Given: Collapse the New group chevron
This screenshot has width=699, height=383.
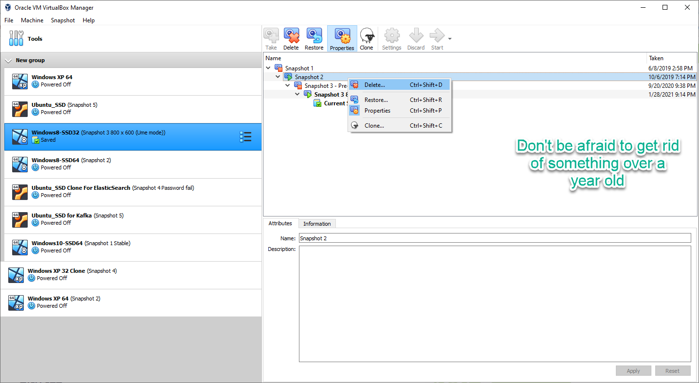Looking at the screenshot, I should pyautogui.click(x=8, y=61).
